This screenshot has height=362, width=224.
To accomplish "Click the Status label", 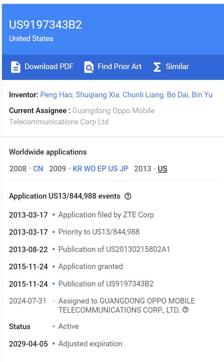I will point(20,326).
